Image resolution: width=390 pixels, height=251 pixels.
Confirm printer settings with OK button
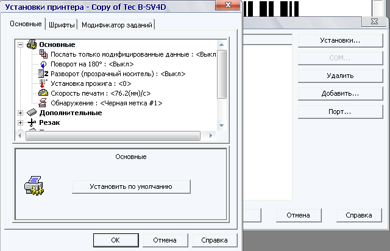pos(116,240)
